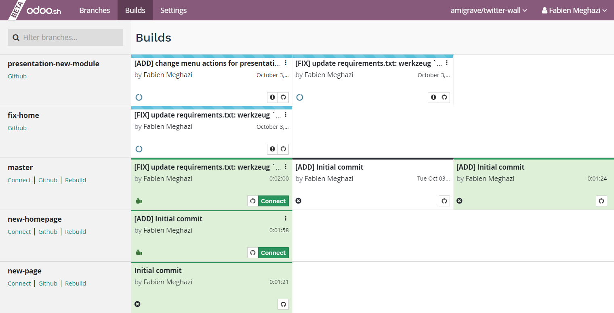Expand the amigrave/twitter-wall project dropdown
The height and width of the screenshot is (313, 614).
[489, 11]
